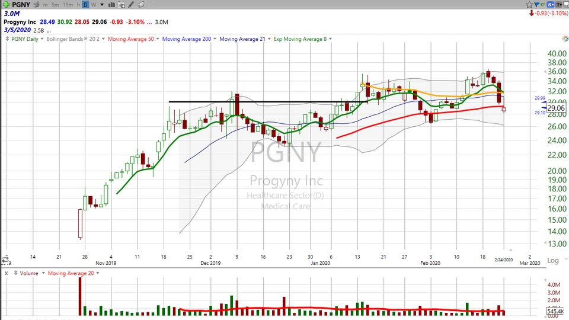
Task: Expand the Moving Average 21 dropdown
Action: (x=269, y=39)
